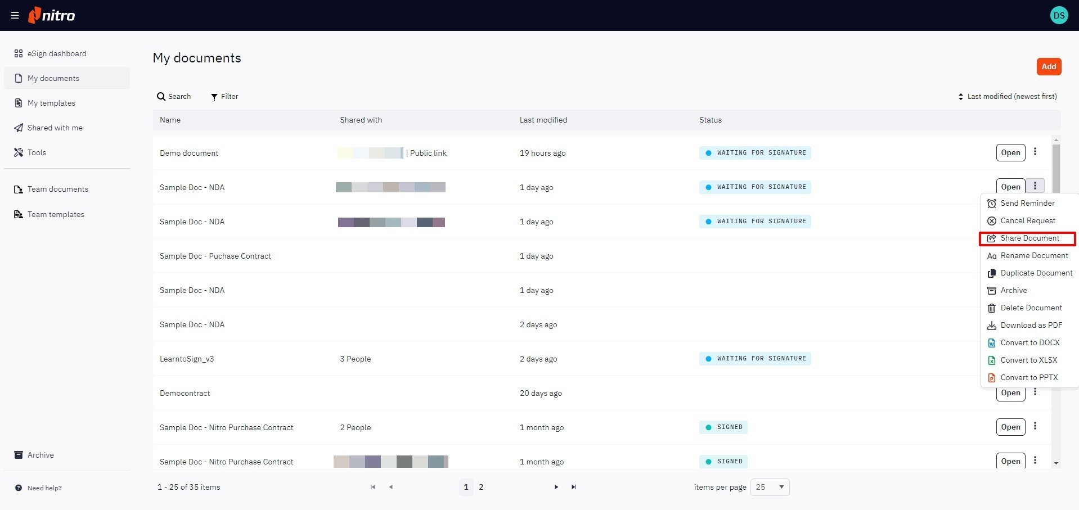The image size is (1079, 510).
Task: Navigate to My templates in sidebar
Action: click(51, 103)
